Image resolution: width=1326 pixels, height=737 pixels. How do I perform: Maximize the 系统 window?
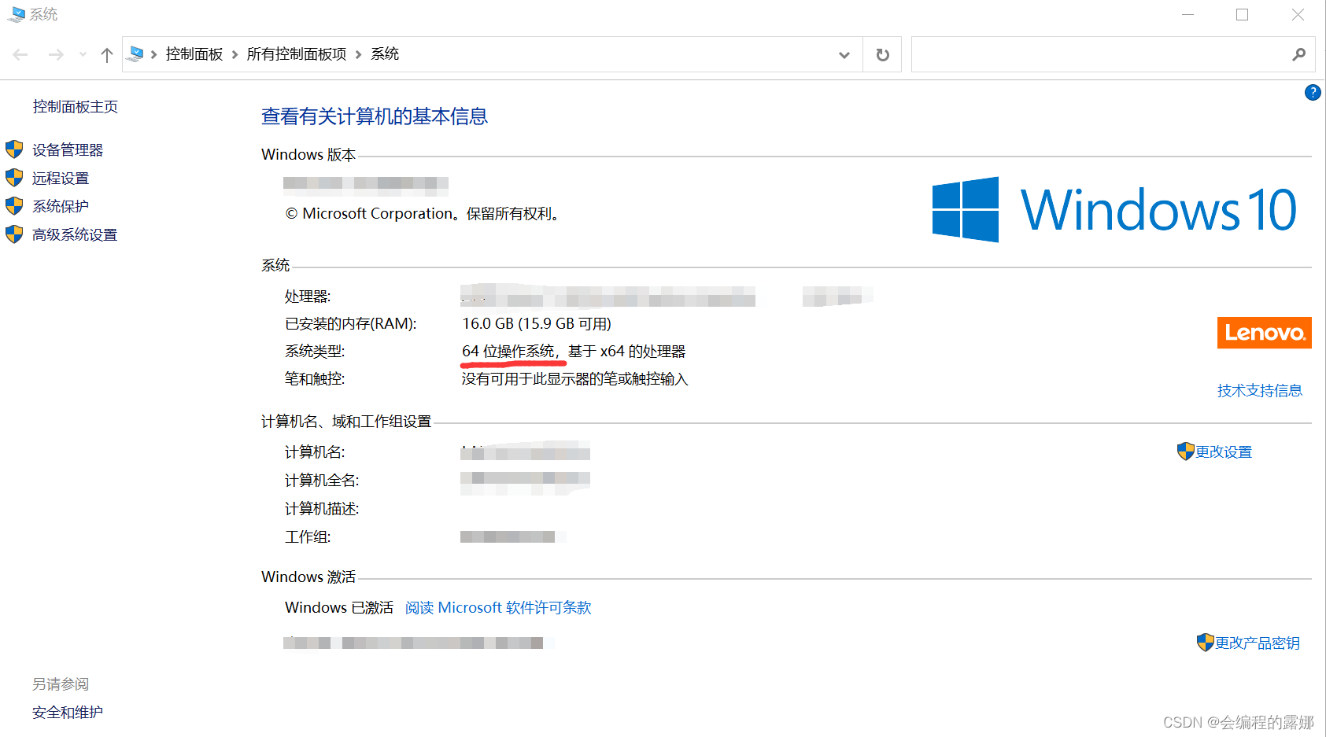[x=1243, y=14]
